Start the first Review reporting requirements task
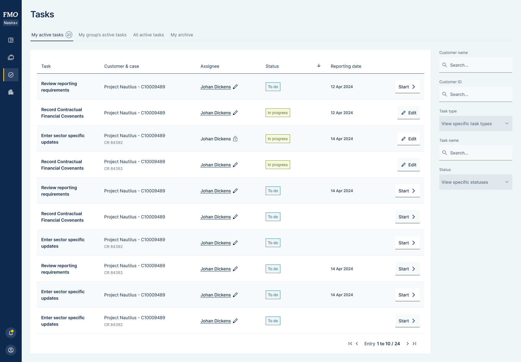Screen dimensions: 521x362 click(407, 87)
